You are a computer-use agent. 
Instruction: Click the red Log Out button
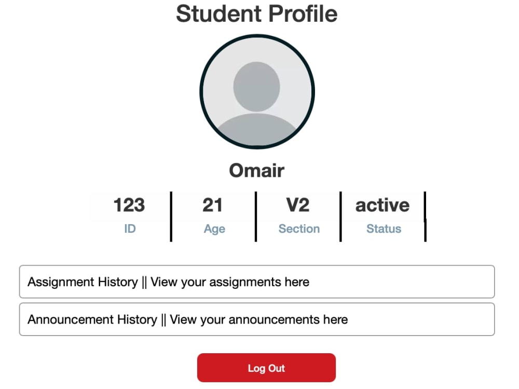click(266, 368)
